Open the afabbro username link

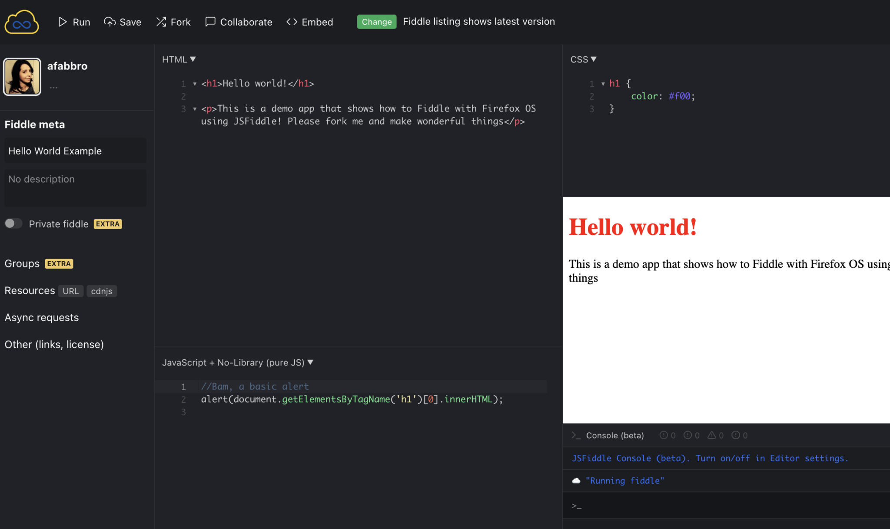(67, 66)
